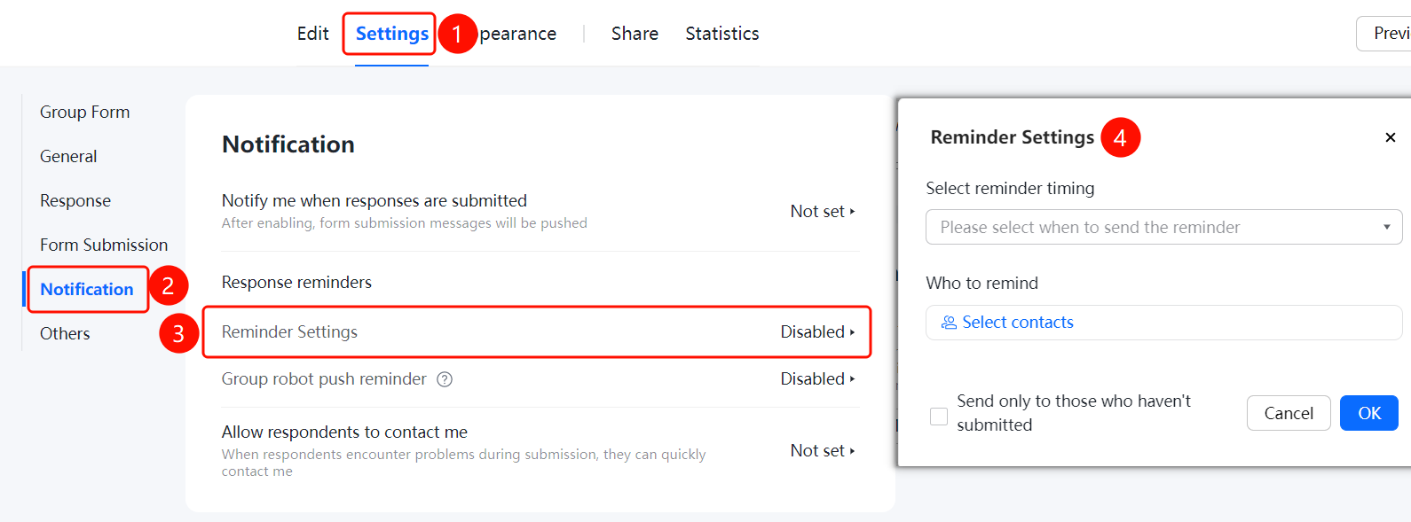Select the Settings tab
The height and width of the screenshot is (522, 1411).
pyautogui.click(x=392, y=34)
